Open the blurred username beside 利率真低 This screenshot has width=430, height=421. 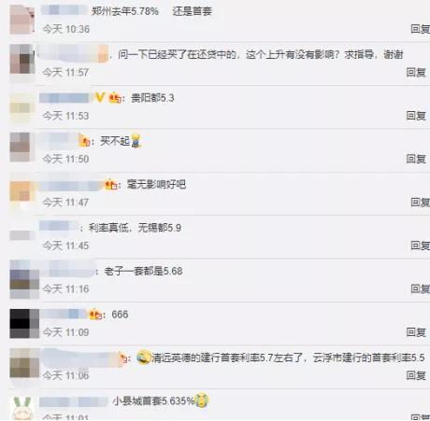tap(59, 226)
